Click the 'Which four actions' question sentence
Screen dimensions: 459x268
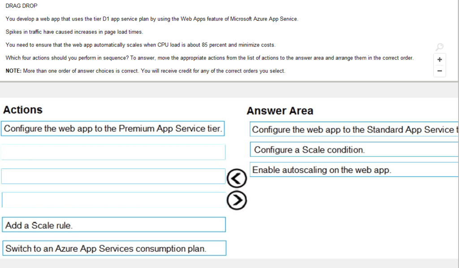pos(209,58)
